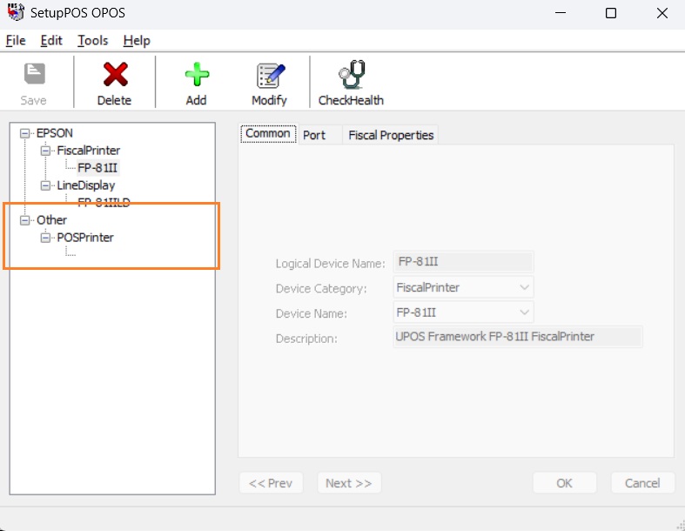Open the Edit menu
Image resolution: width=685 pixels, height=531 pixels.
click(51, 41)
